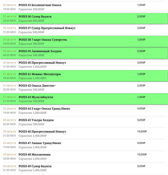
Task: Click 1,000₽ buy-in of РОПЛ-41
Action: pos(141,74)
